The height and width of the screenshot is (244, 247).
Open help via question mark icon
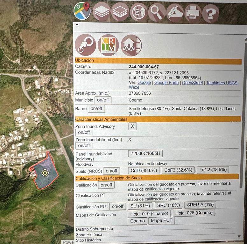(210, 13)
